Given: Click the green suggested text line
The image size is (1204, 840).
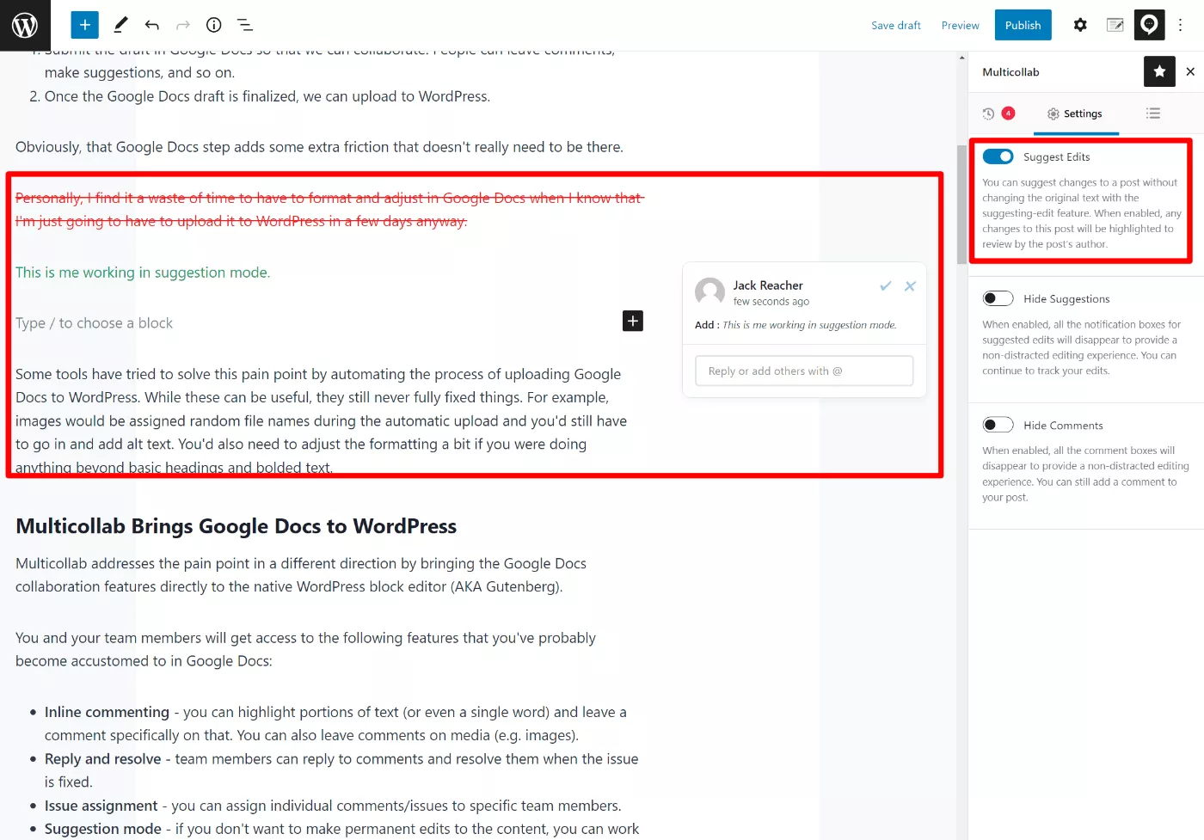Looking at the screenshot, I should tap(143, 273).
